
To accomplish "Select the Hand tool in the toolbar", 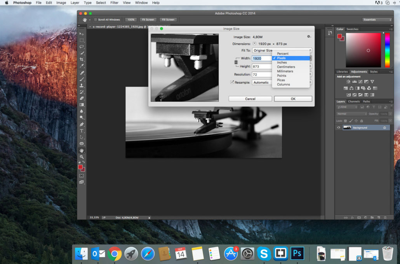I will (82, 150).
